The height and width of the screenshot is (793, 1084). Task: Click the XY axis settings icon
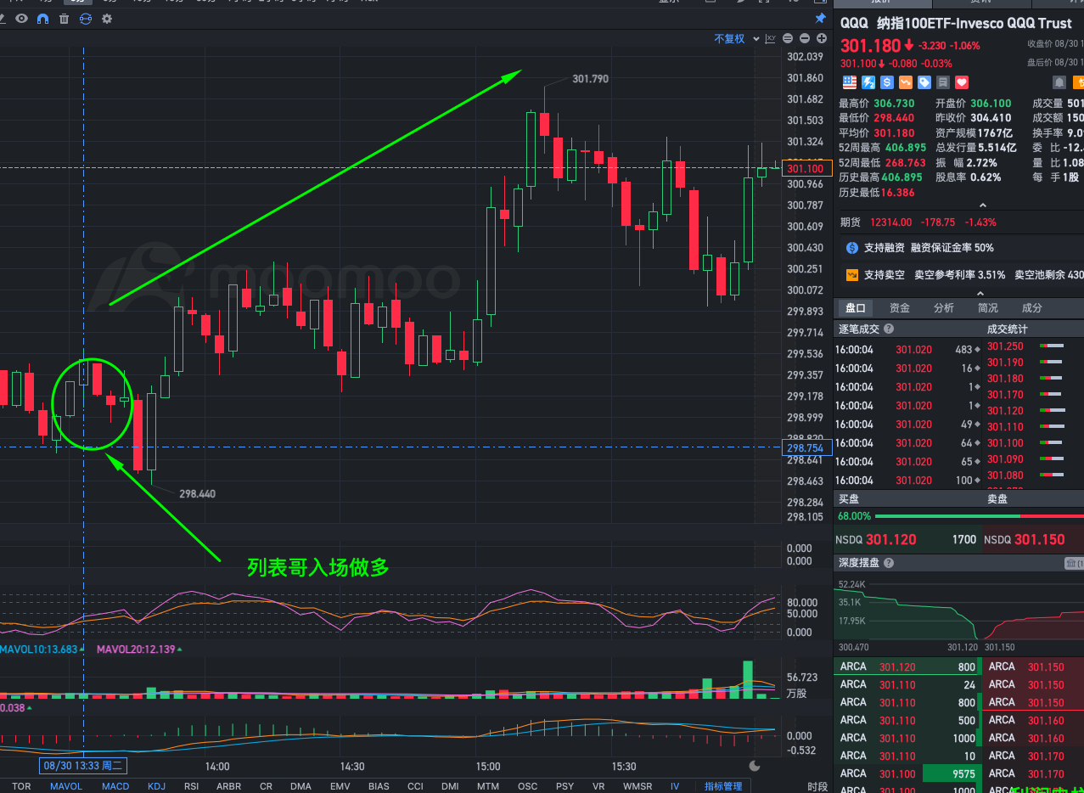point(771,38)
